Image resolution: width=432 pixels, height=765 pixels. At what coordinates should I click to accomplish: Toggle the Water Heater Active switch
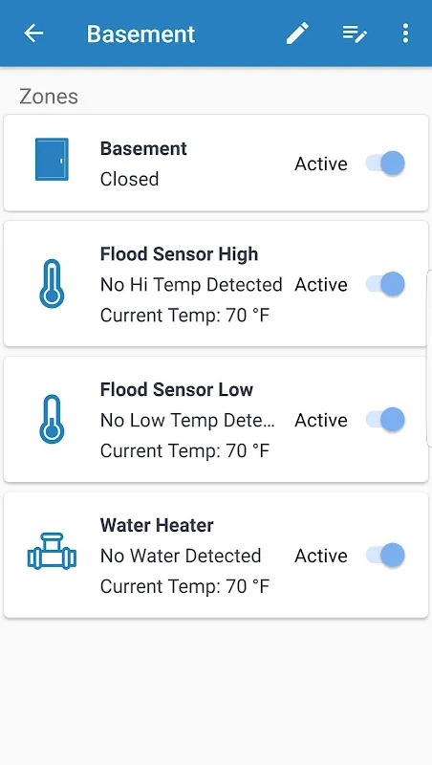click(x=386, y=556)
